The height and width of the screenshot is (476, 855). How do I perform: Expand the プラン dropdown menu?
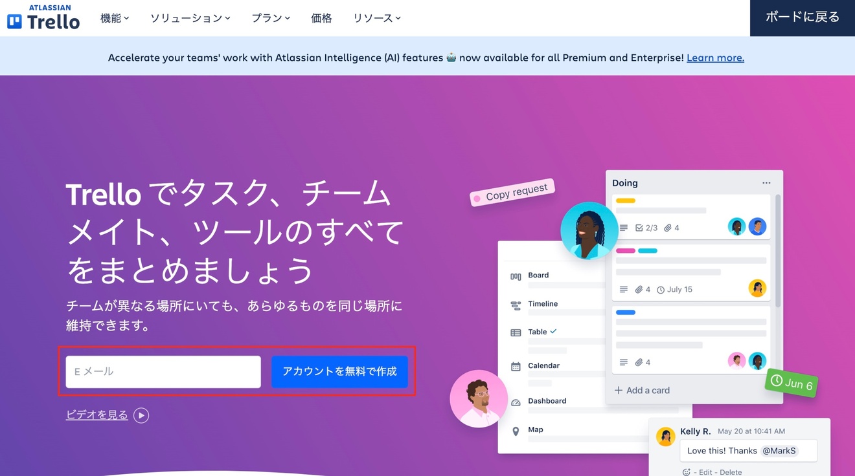click(x=271, y=18)
